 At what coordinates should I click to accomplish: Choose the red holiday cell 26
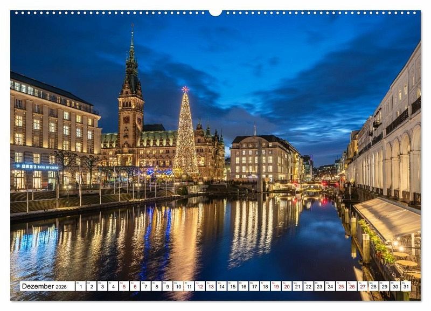coord(352,286)
